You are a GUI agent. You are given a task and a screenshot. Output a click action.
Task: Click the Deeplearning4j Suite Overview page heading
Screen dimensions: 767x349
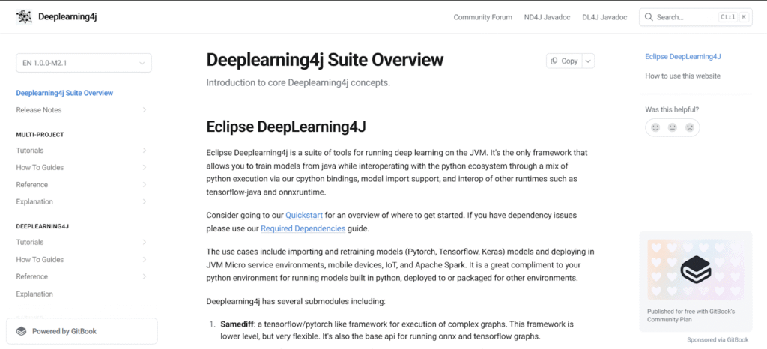pos(325,60)
